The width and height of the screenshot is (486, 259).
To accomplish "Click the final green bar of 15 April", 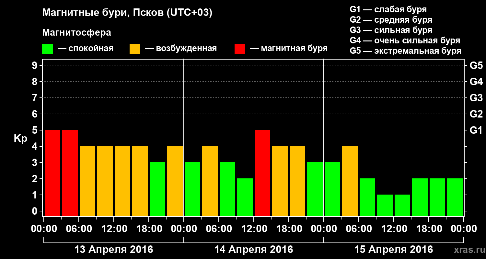I will [455, 197].
